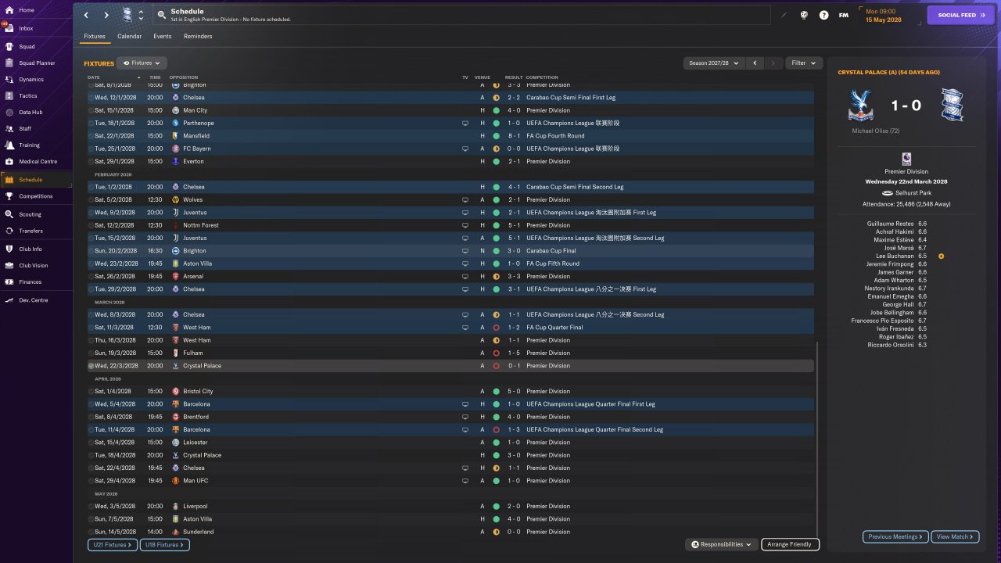Click the Mon 09:00 15 May 2028 date box
This screenshot has height=563, width=1001.
pos(891,15)
